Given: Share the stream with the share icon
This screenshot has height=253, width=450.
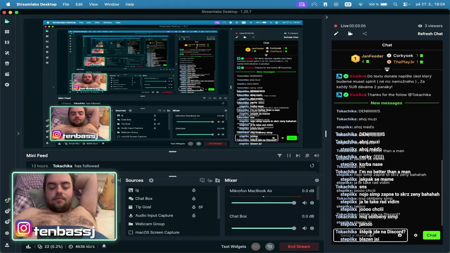Looking at the screenshot, I should pyautogui.click(x=365, y=34).
